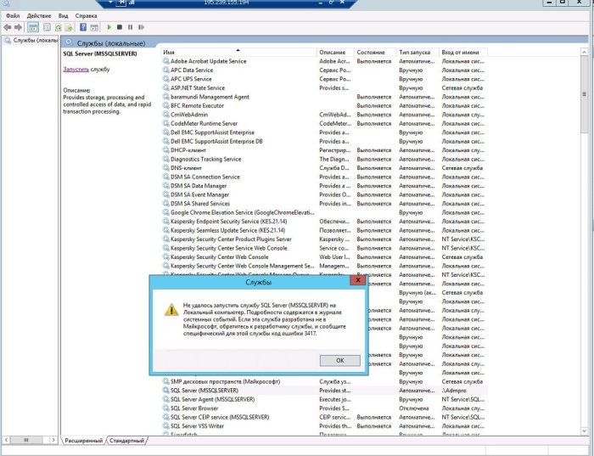Select Kaspersky Security Center Product Plugins Server
594x456 pixels.
click(324, 239)
